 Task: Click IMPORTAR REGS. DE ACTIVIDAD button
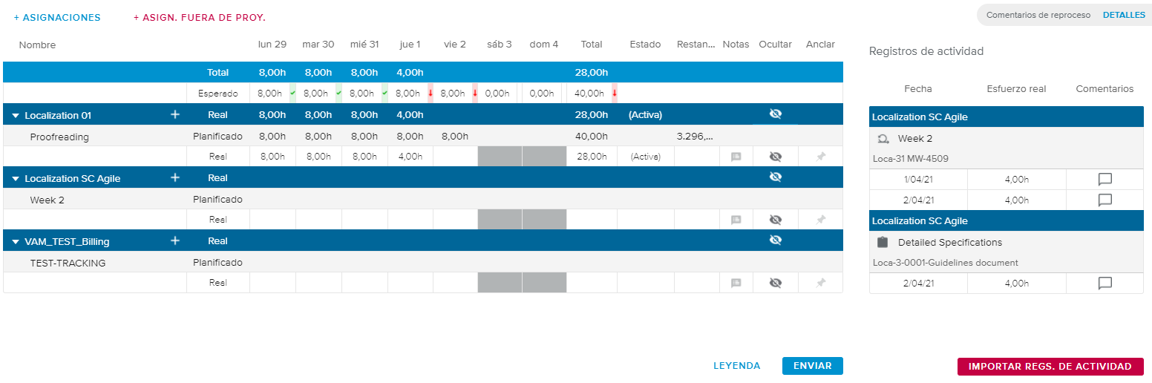[x=1050, y=367]
